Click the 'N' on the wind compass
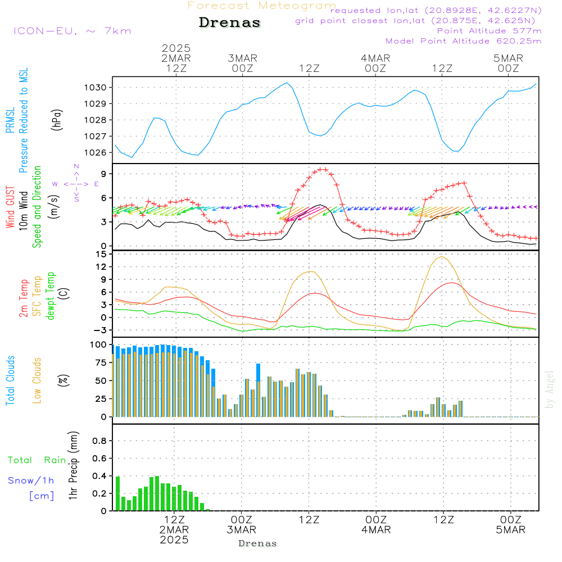This screenshot has height=562, width=562. click(76, 166)
